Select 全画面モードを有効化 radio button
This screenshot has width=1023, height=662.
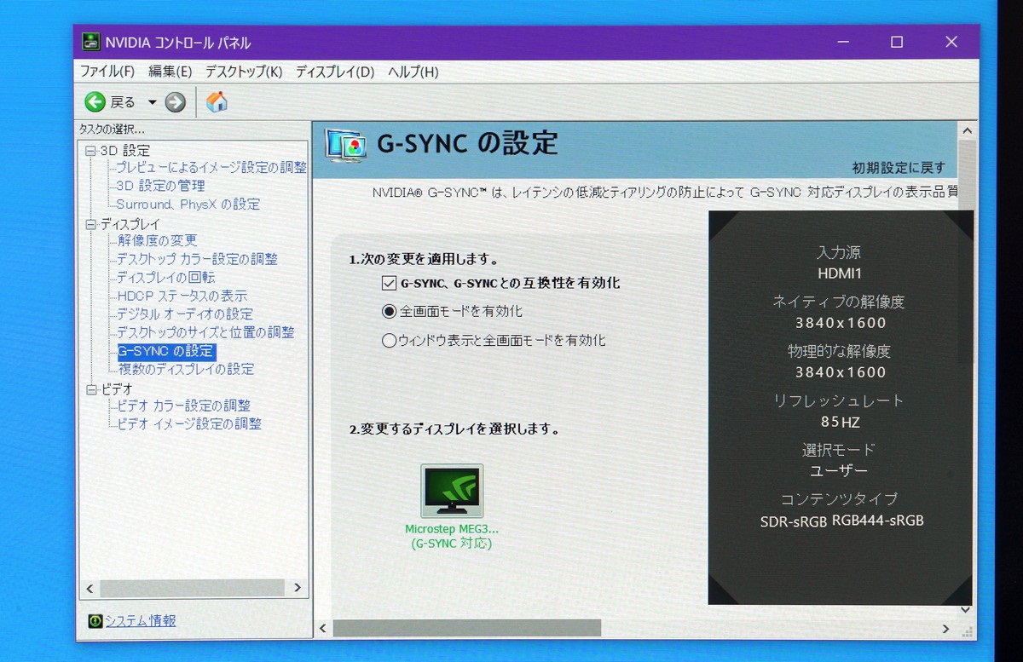point(389,312)
